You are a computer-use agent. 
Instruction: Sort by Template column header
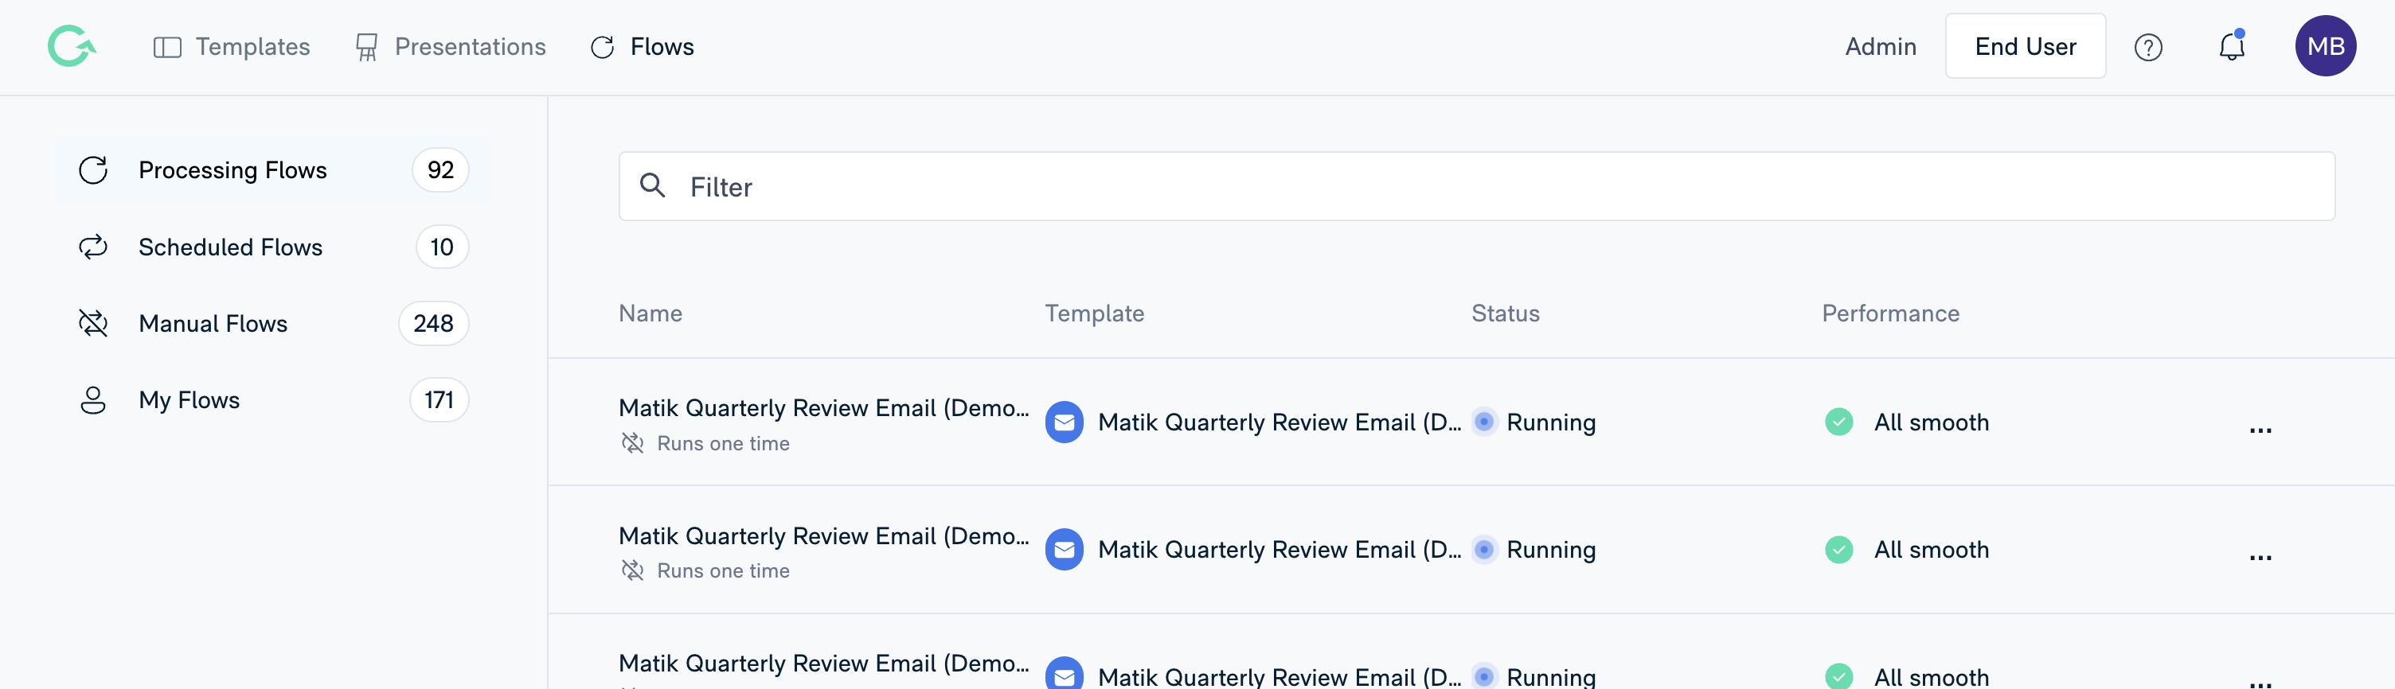(1094, 313)
